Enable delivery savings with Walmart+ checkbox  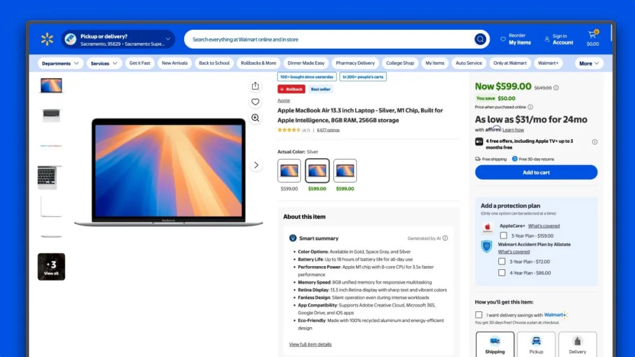click(479, 315)
